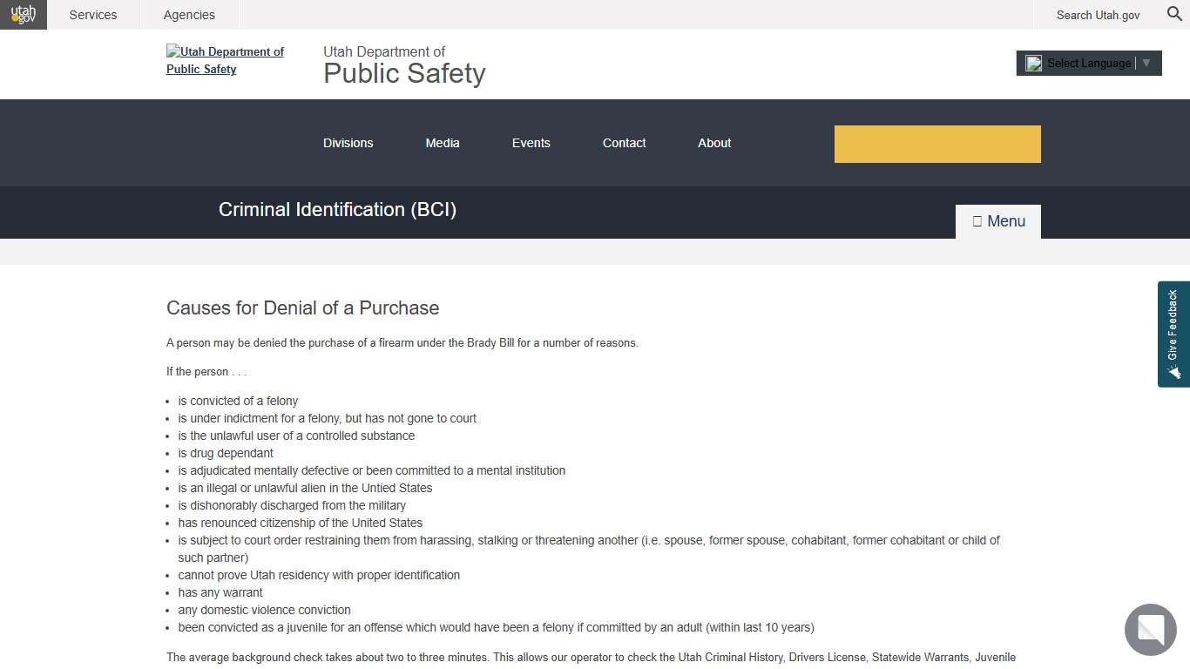The width and height of the screenshot is (1190, 669).
Task: Click the search magnifier icon
Action: [1173, 14]
